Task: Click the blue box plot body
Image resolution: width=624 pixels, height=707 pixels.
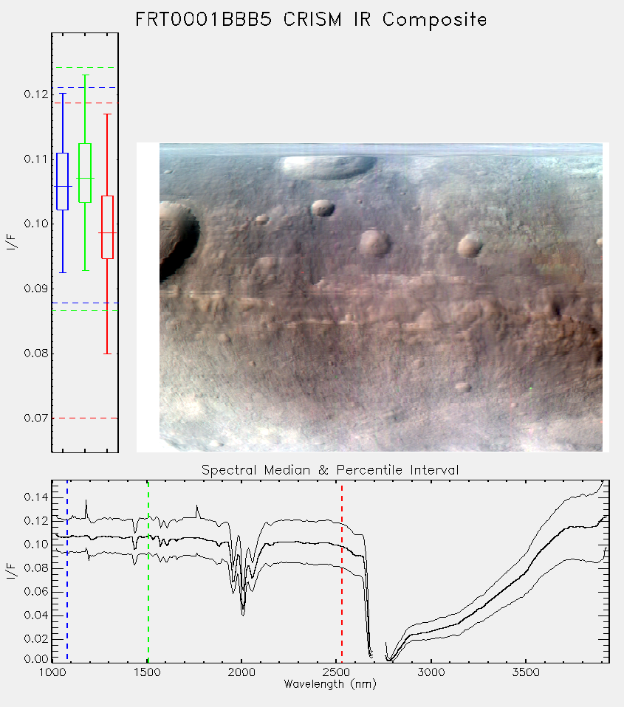Action: 62,182
